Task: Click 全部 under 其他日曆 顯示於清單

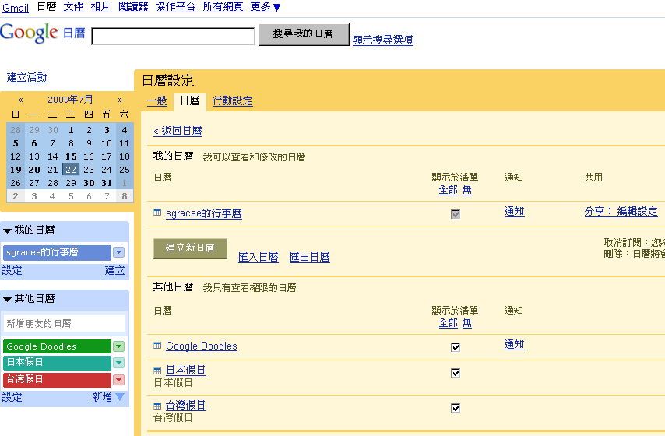Action: point(449,323)
